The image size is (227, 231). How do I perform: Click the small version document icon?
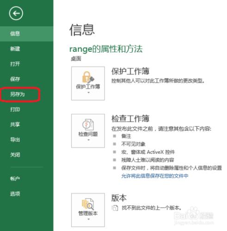tap(115, 208)
